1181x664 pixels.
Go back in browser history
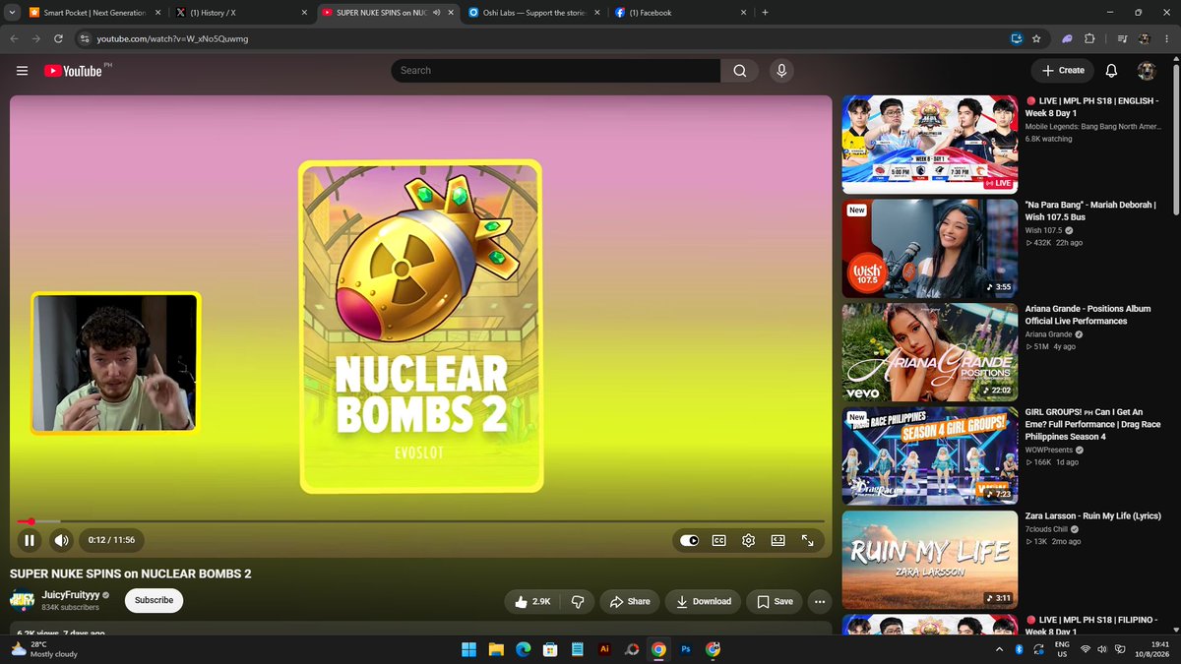pyautogui.click(x=14, y=38)
